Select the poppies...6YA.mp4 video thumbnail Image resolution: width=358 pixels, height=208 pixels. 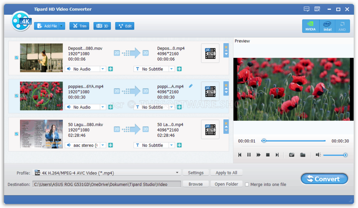tap(41, 96)
